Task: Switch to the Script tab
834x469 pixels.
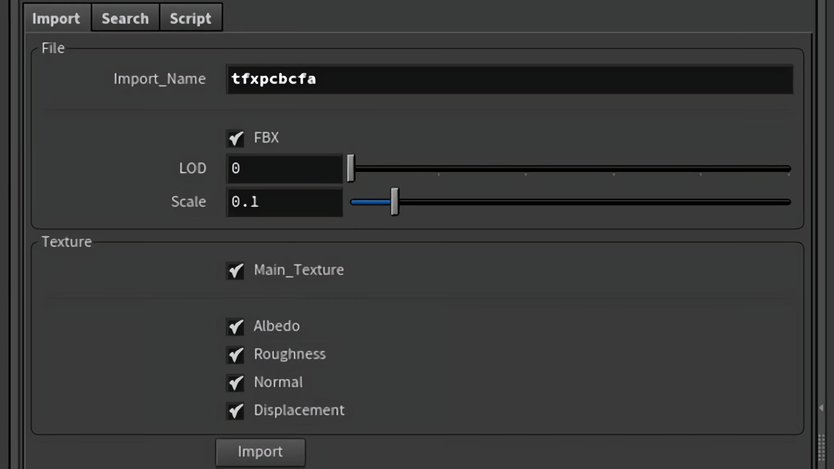Action: 191,18
